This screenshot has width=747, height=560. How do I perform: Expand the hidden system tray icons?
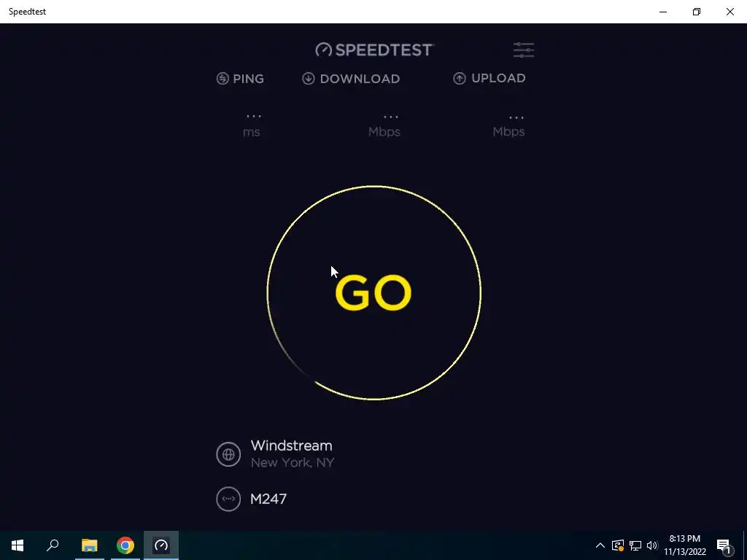click(600, 545)
